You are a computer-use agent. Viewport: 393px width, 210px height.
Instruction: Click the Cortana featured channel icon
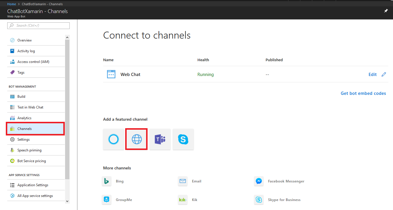pyautogui.click(x=114, y=139)
